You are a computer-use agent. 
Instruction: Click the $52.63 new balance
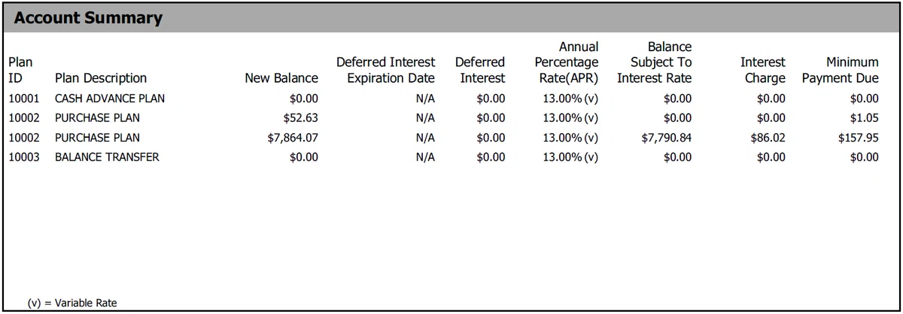click(x=300, y=117)
